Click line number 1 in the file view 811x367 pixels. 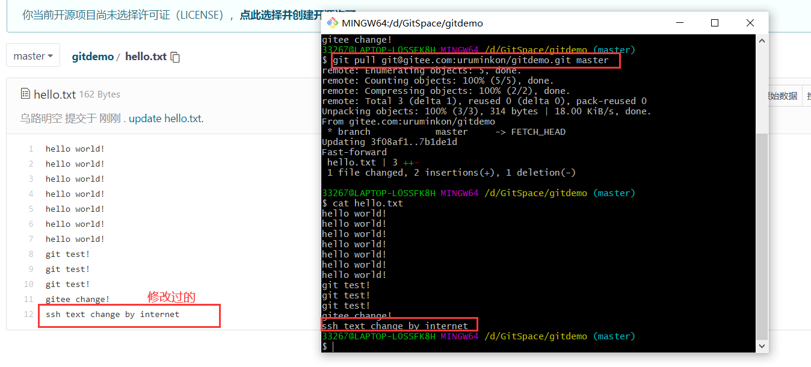[x=31, y=149]
